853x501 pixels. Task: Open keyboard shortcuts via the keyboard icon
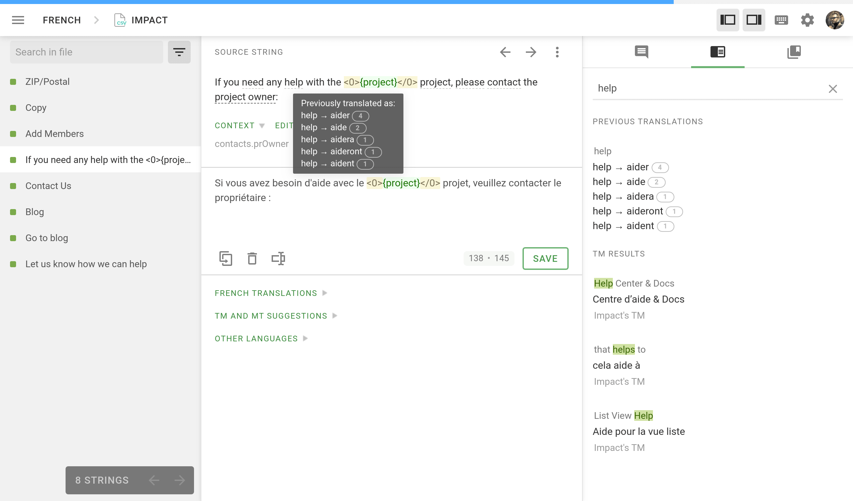[x=781, y=20]
